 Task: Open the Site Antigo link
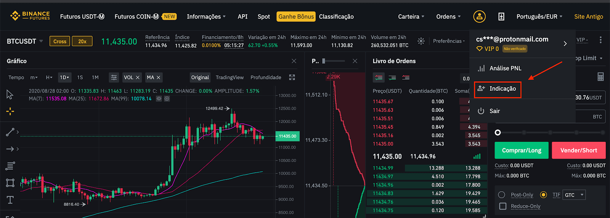click(589, 16)
